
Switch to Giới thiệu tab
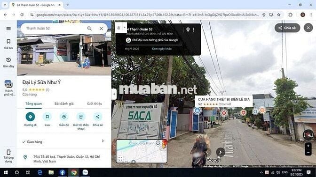click(95, 103)
